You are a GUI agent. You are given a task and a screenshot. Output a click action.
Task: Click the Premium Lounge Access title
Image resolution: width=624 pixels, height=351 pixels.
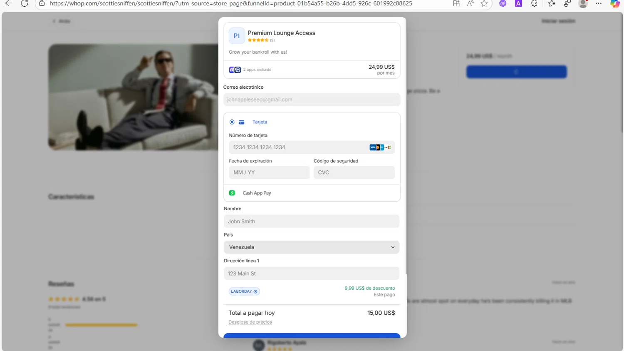point(281,33)
